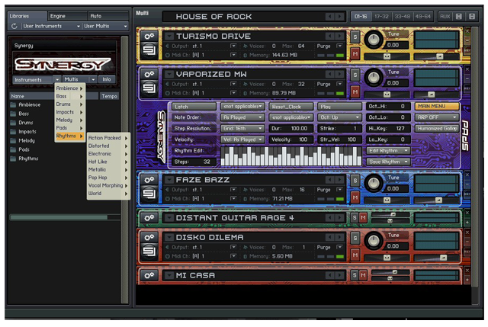Open the Grid: 16th step resolution dropdown
Image resolution: width=488 pixels, height=327 pixels.
click(242, 129)
